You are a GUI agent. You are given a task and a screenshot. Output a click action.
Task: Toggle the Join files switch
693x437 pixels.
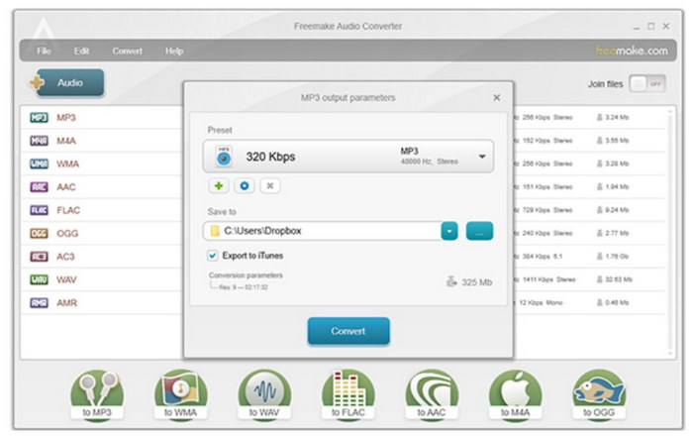click(x=647, y=83)
